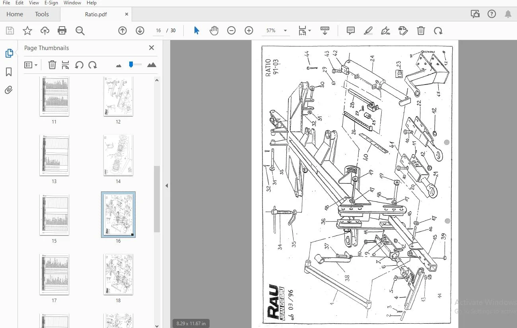Select page 18 thumbnail

(118, 274)
